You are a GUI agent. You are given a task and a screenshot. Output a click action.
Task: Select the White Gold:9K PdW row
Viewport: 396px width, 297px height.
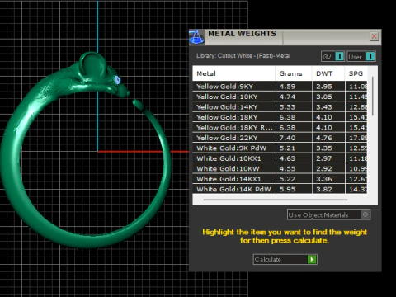[280, 148]
